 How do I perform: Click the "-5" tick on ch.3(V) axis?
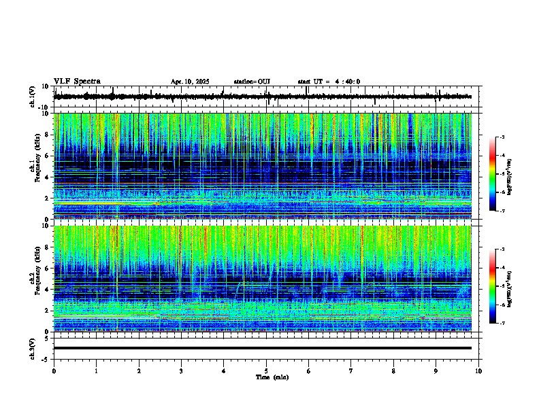(46, 360)
